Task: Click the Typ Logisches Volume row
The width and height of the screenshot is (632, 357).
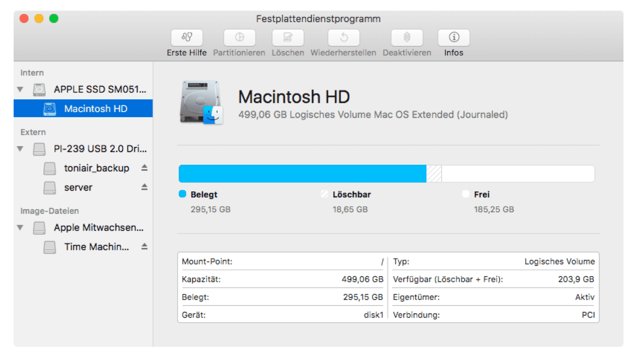Action: tap(494, 262)
